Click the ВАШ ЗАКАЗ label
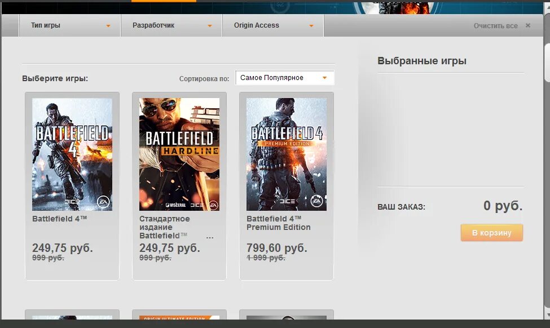The image size is (550, 328). [401, 207]
